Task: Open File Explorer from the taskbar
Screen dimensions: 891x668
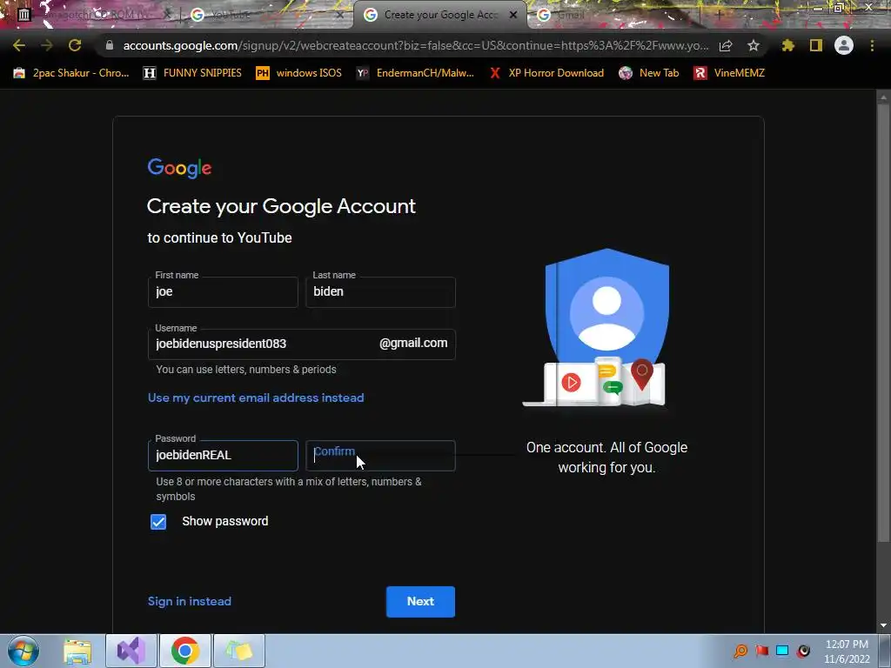Action: (x=77, y=651)
